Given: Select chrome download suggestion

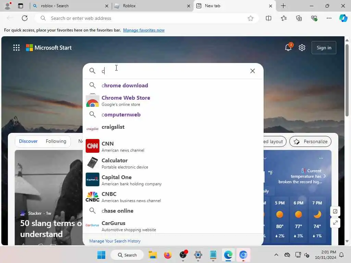Looking at the screenshot, I should point(173,85).
